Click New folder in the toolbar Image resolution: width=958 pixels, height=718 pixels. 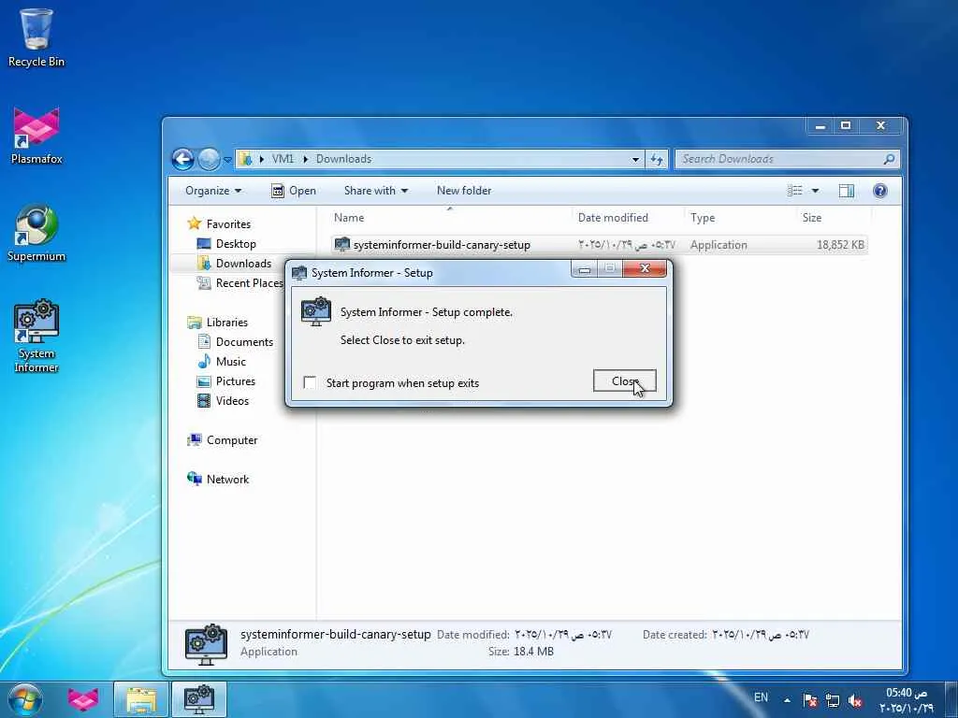pos(464,191)
